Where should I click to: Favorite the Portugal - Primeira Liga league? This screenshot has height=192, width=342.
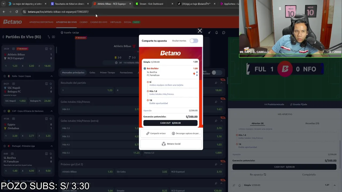point(5,146)
